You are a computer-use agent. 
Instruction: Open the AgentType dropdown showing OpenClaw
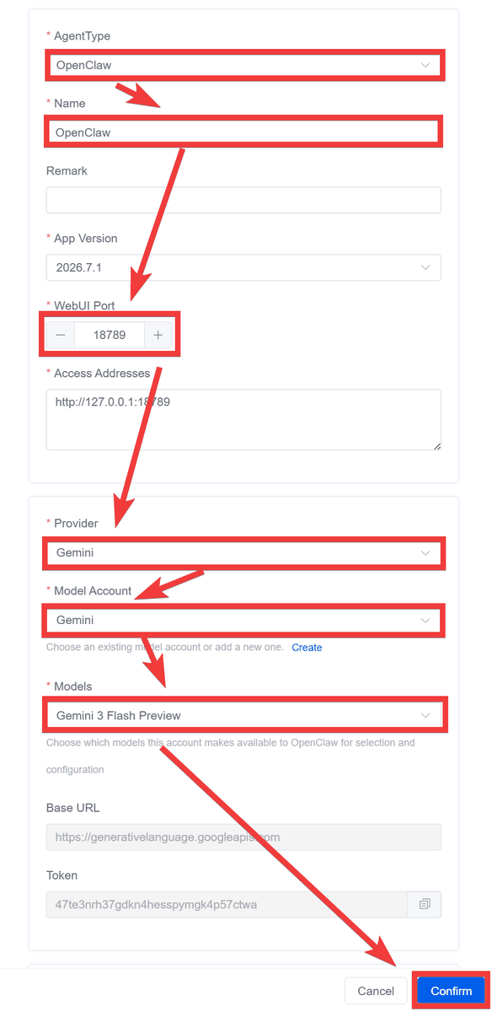(243, 65)
